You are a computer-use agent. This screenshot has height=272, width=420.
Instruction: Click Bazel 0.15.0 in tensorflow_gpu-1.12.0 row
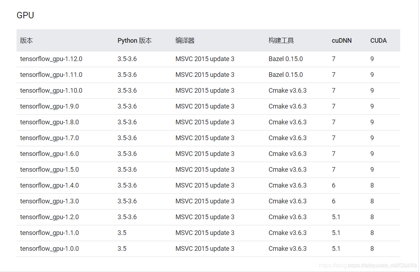[286, 59]
